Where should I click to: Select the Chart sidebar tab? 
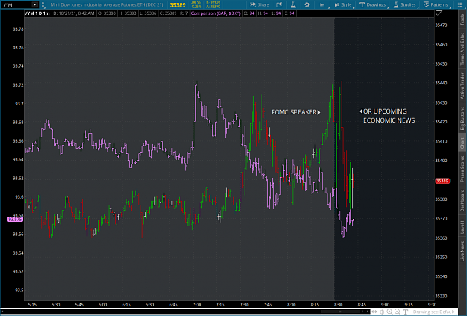click(x=463, y=143)
